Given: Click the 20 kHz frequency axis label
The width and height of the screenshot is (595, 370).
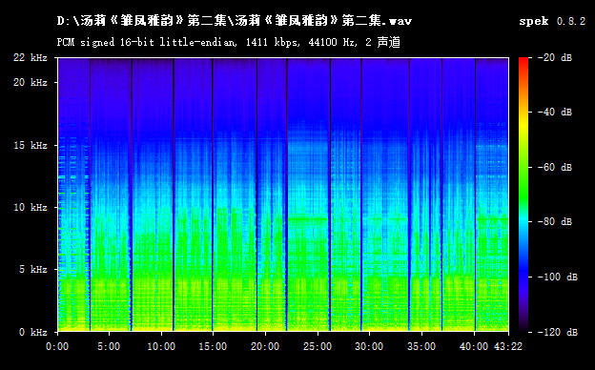Looking at the screenshot, I should pos(31,82).
